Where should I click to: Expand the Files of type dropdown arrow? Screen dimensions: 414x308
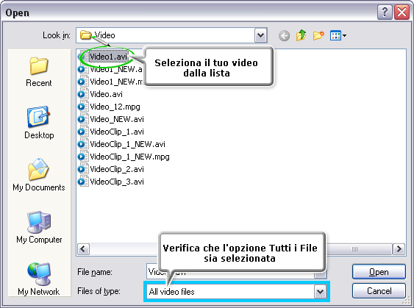point(320,292)
